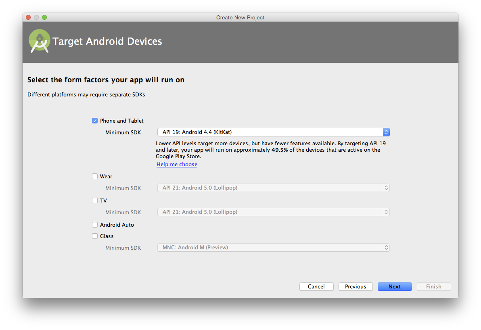Screen dimensions: 481x330
Task: Expand the Wear Minimum SDK combo box
Action: pos(273,188)
